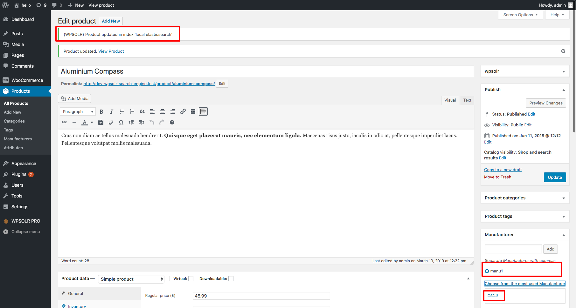The width and height of the screenshot is (576, 308).
Task: Click the Manufacturer name input field
Action: (x=513, y=249)
